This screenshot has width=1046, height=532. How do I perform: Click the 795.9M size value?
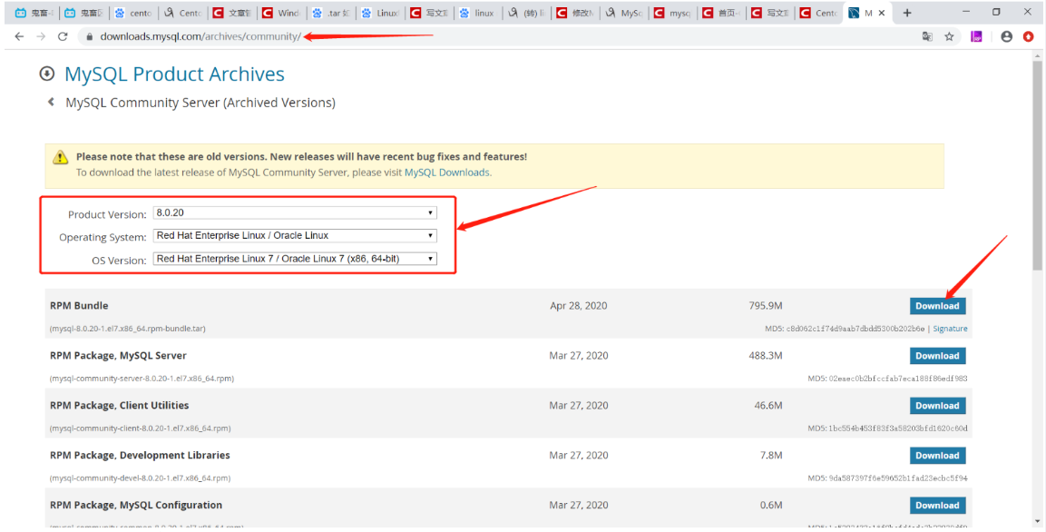(x=765, y=306)
